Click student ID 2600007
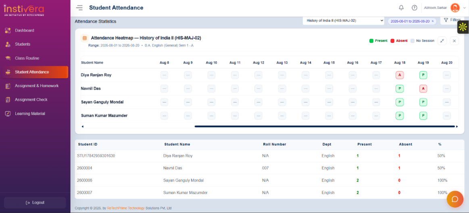469x213 pixels. 84,193
